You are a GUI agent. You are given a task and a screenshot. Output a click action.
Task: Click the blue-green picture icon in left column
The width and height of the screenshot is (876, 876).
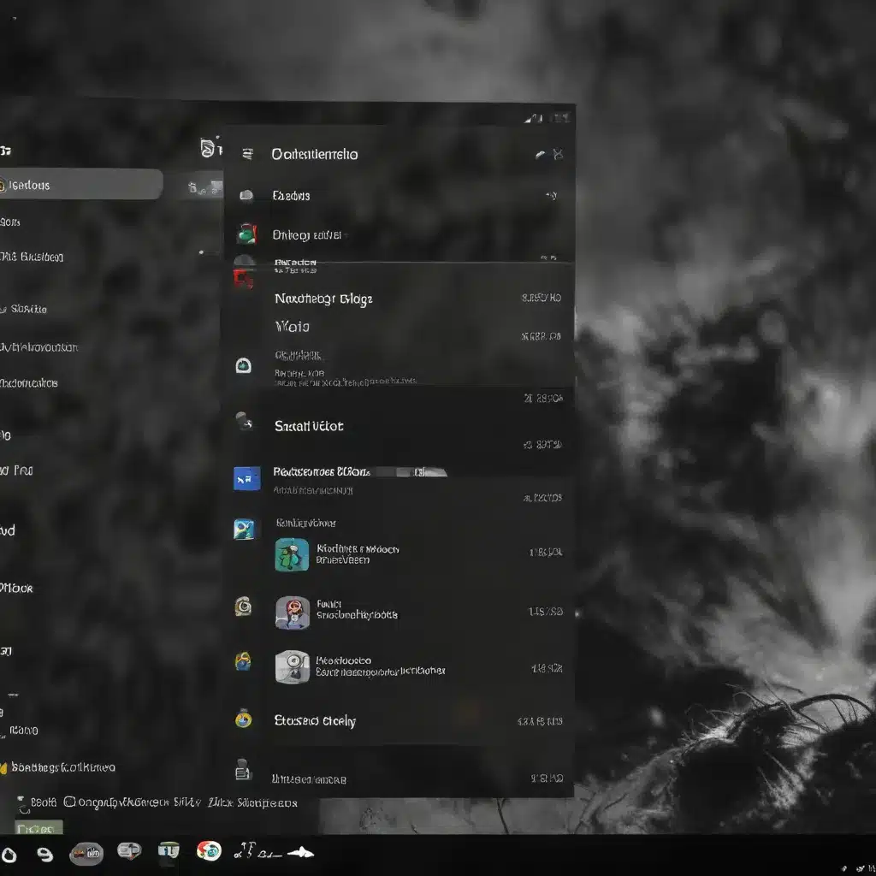244,529
